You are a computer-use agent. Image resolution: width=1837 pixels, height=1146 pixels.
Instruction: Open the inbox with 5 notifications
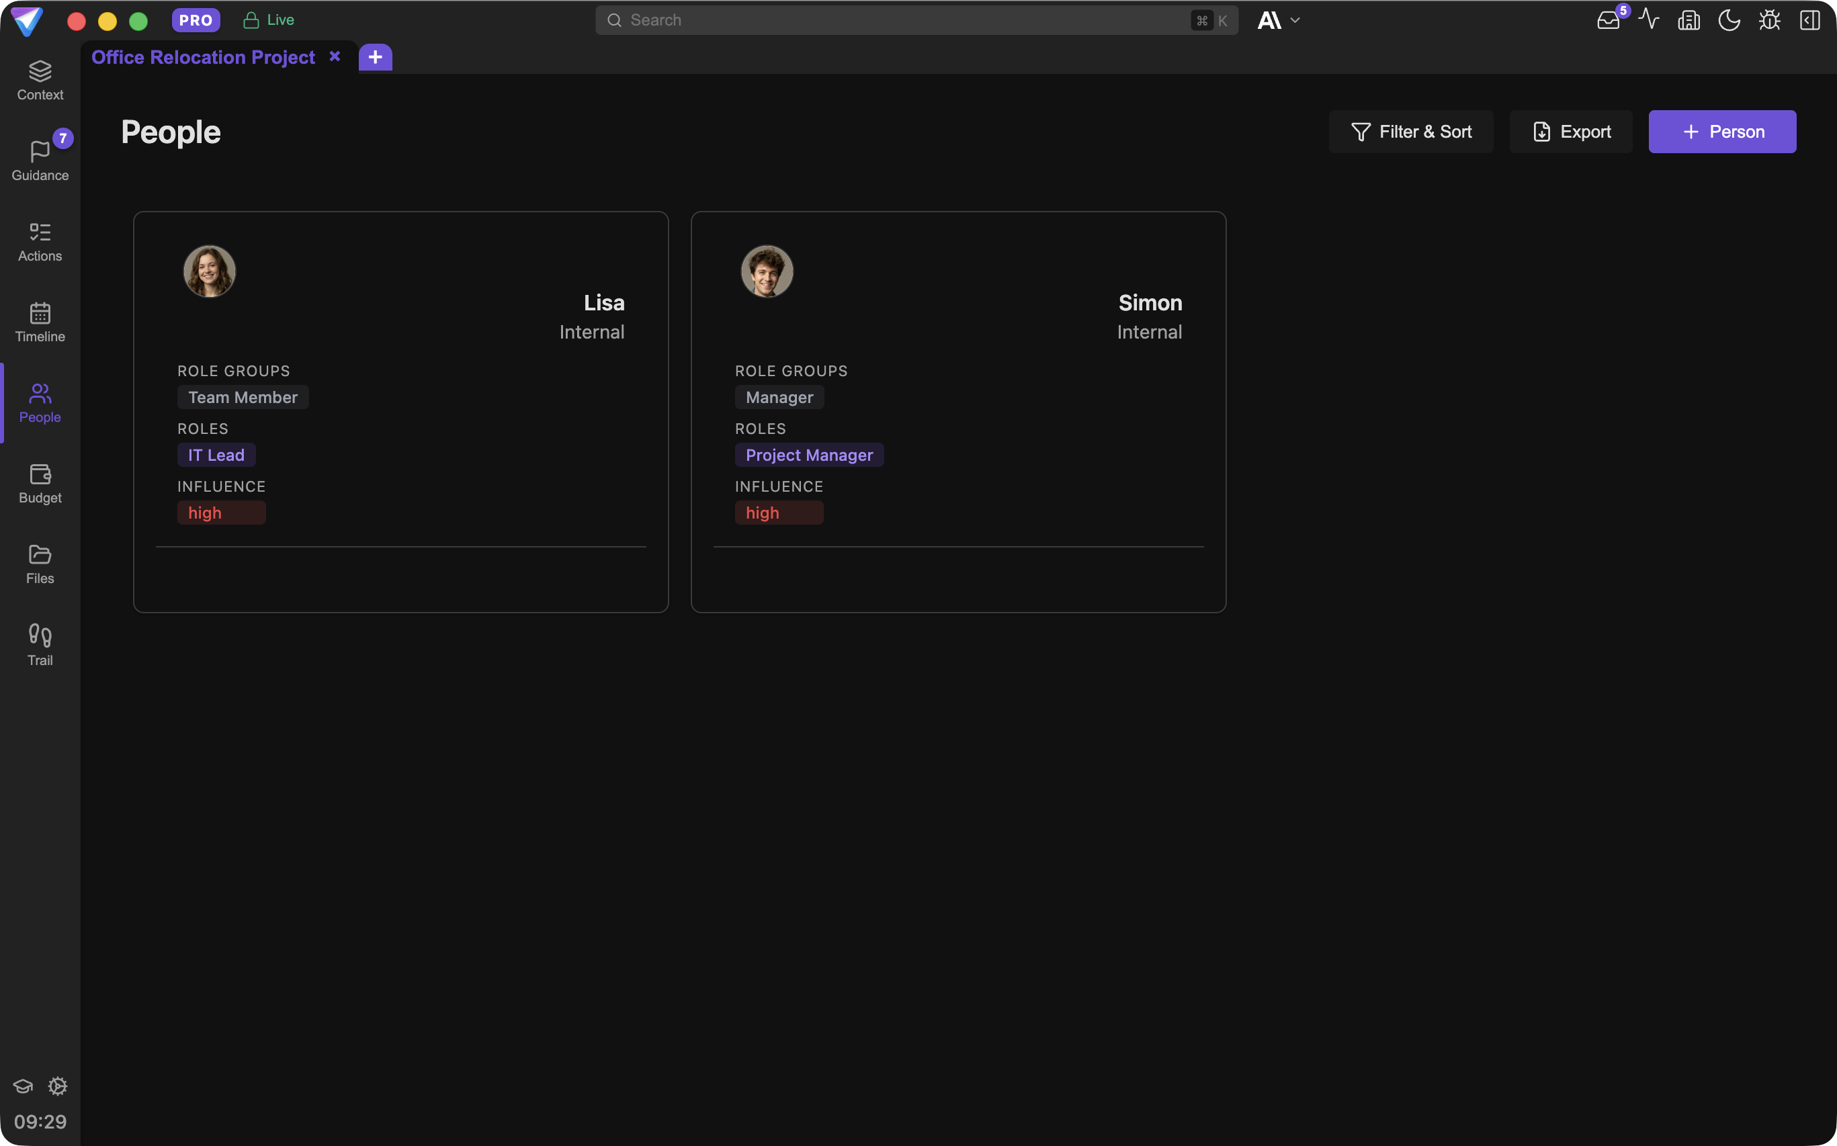pyautogui.click(x=1608, y=19)
